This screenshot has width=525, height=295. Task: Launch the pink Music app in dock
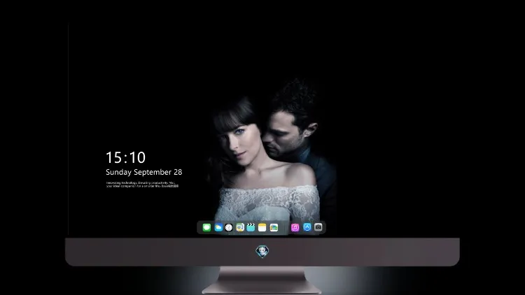click(295, 227)
